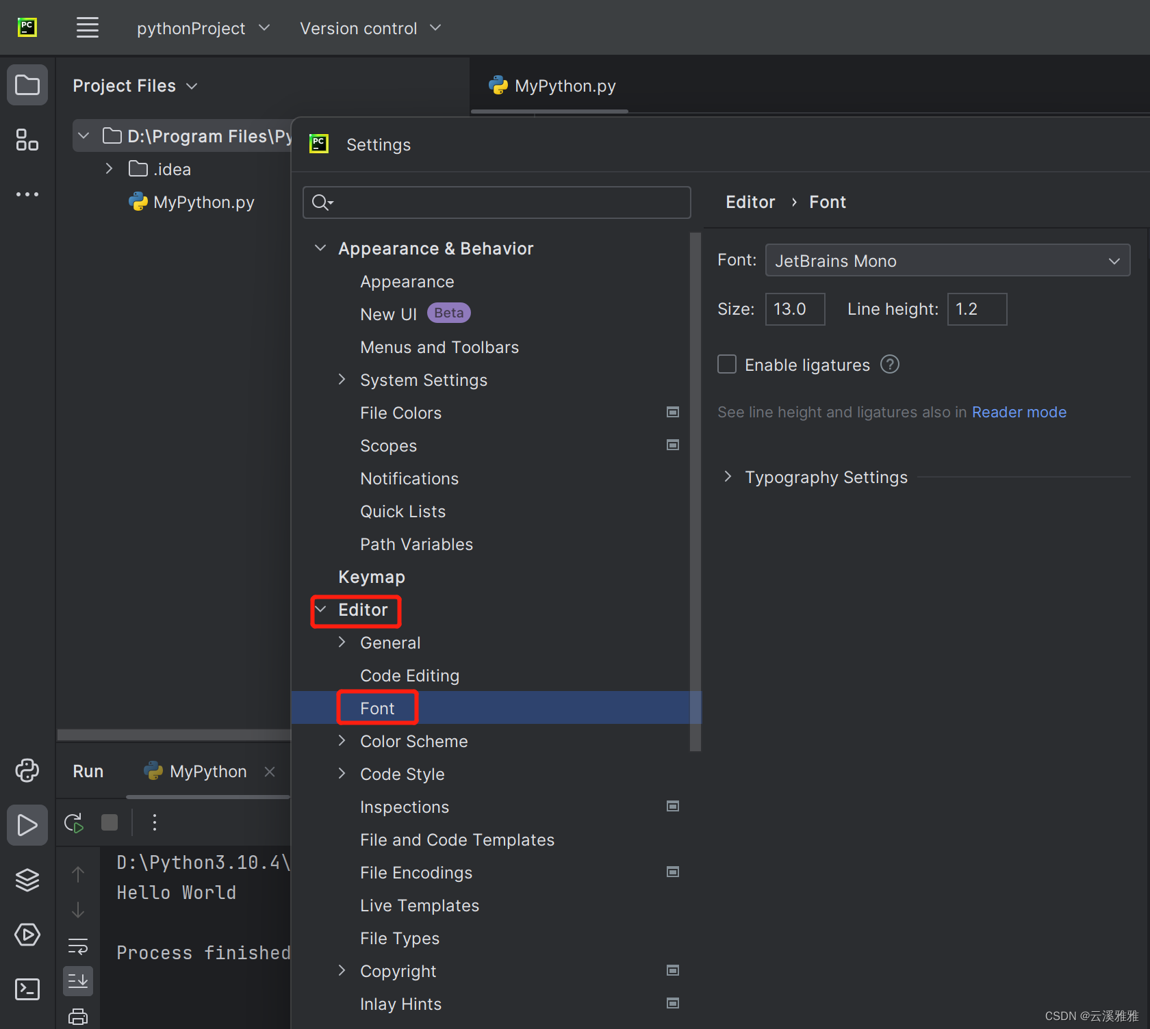Expand the General settings node
Image resolution: width=1150 pixels, height=1029 pixels.
(x=342, y=642)
